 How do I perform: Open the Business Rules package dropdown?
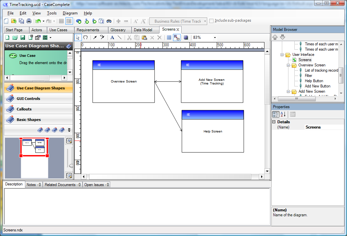[x=205, y=21]
